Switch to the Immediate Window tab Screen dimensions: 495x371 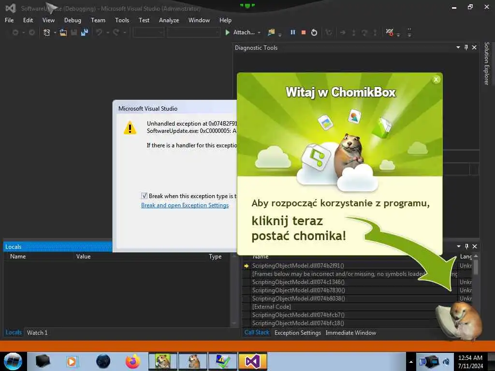point(350,332)
